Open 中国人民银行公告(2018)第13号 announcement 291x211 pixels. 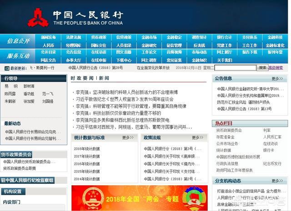click(x=245, y=109)
